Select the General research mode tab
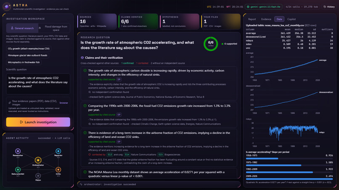Image resolution: width=339 pixels, height=190 pixels. [x=22, y=28]
